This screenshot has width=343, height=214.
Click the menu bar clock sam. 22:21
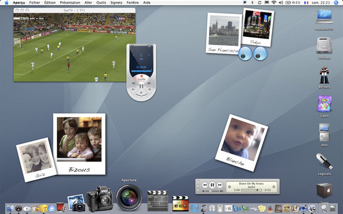click(x=320, y=3)
